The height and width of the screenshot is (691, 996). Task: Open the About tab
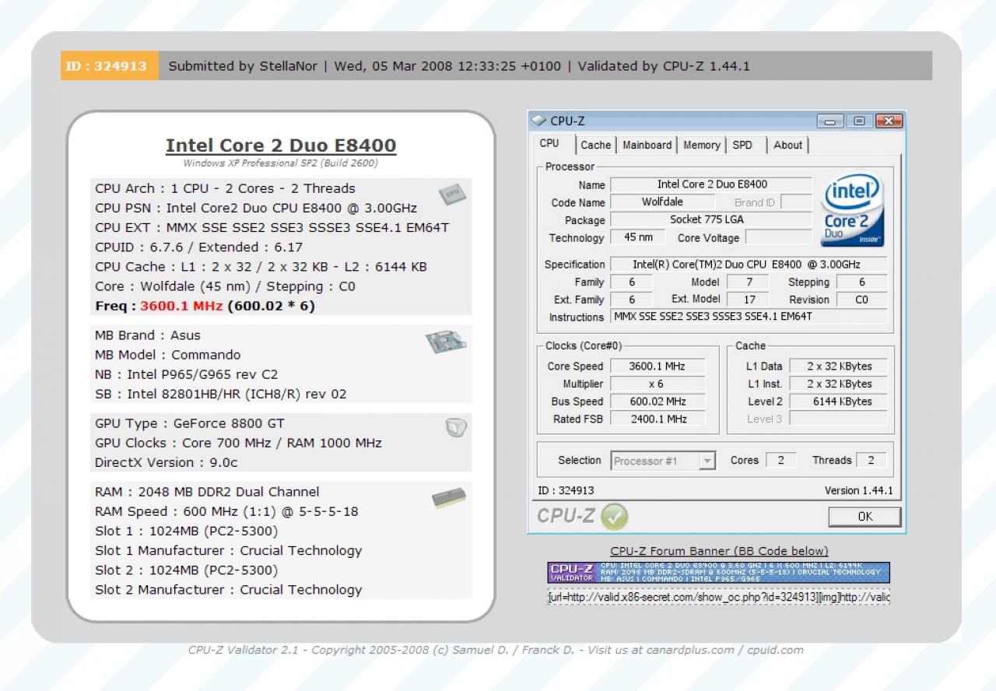(x=787, y=145)
